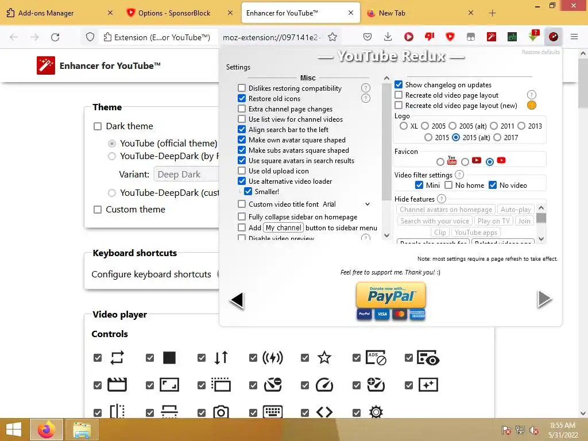The height and width of the screenshot is (441, 588).
Task: Click the tracking protection shield icon
Action: (x=90, y=37)
